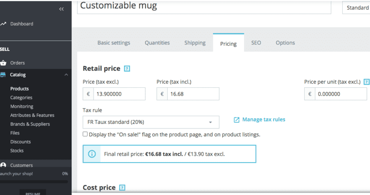Click the info icon in final retail price box
Viewport: 370px width, 195px height.
click(92, 154)
